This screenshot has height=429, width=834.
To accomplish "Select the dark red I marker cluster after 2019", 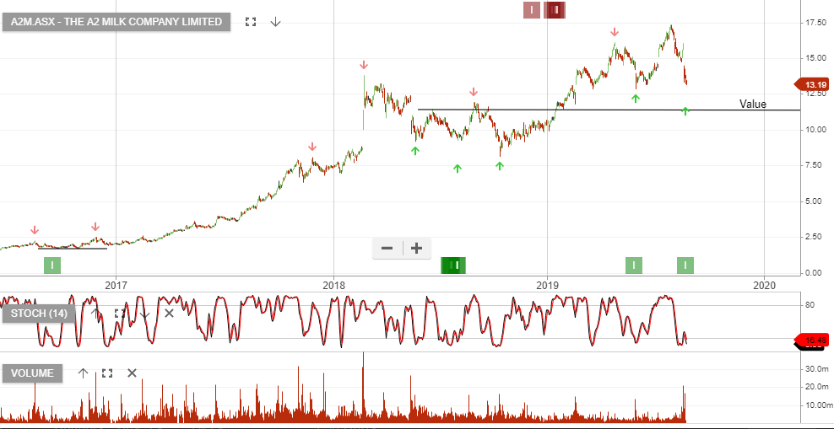I will tap(555, 10).
